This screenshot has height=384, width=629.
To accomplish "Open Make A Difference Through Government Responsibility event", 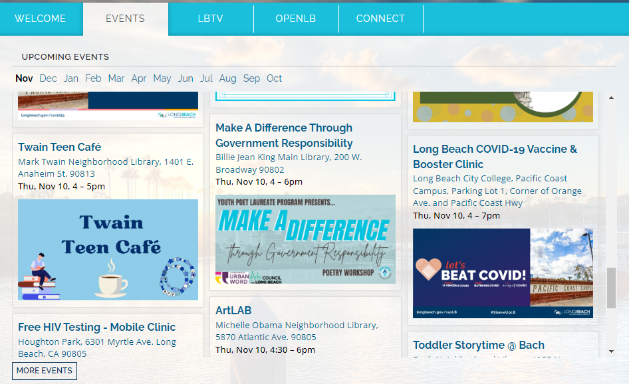I will tap(284, 135).
